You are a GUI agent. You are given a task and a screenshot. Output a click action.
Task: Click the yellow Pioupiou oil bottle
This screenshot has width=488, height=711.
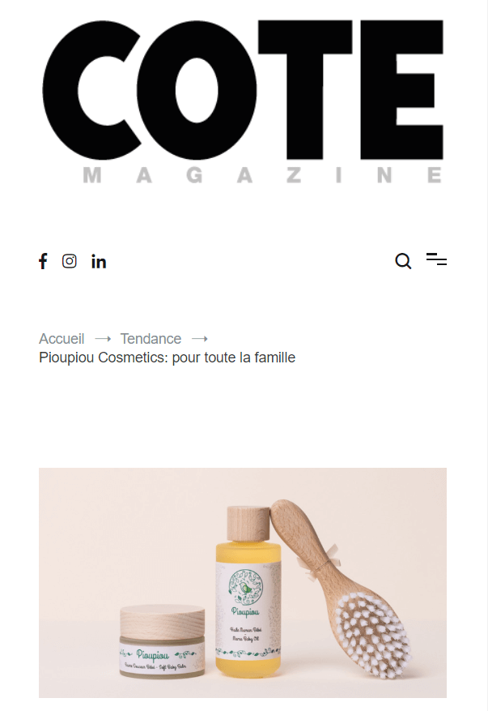(x=248, y=612)
